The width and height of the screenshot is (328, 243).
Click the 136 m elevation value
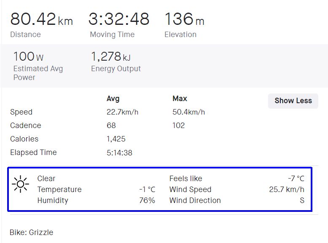click(x=184, y=19)
